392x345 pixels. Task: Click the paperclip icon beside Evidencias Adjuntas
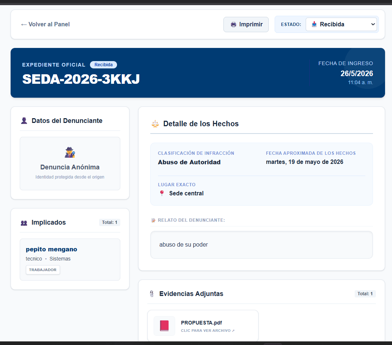(x=152, y=294)
